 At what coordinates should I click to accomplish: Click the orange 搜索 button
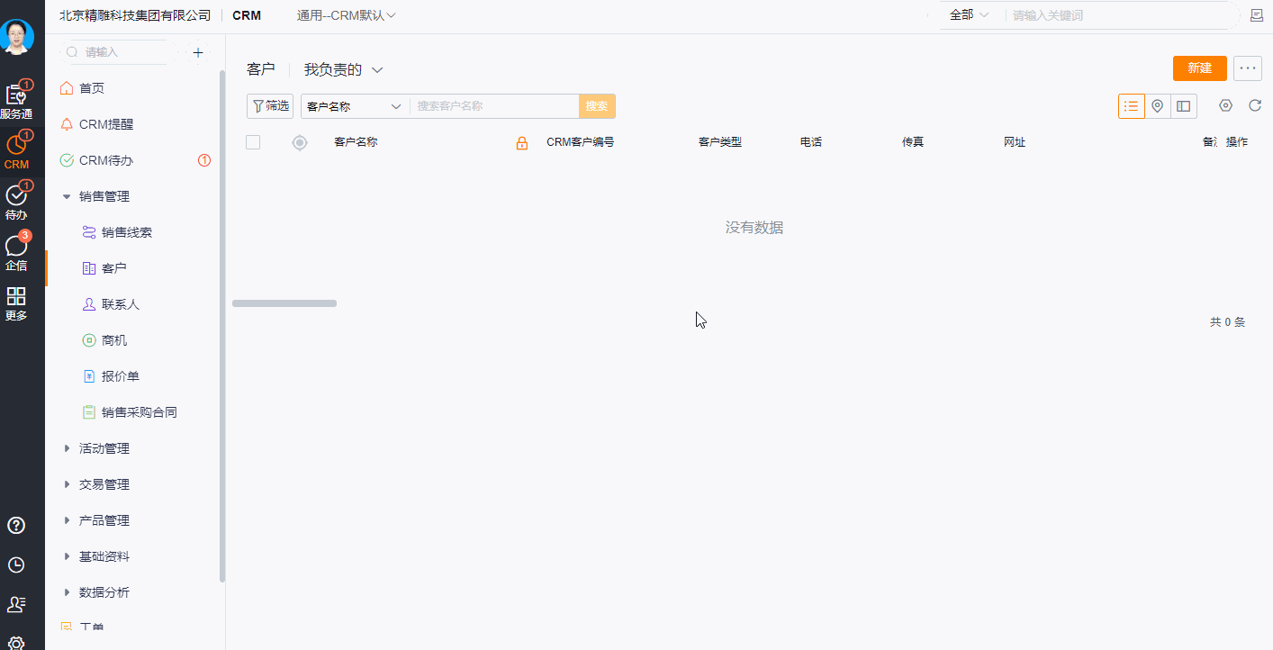coord(597,106)
